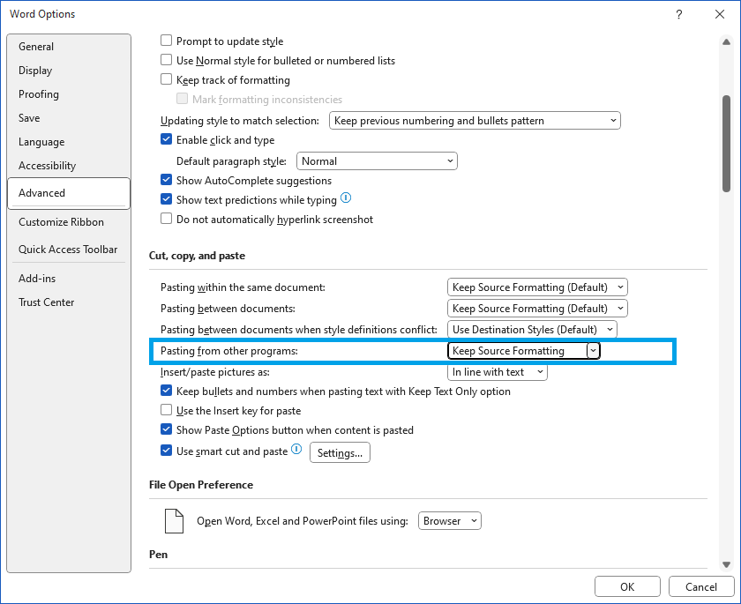Disable Show Paste Options button checkbox
The image size is (741, 604).
point(167,430)
